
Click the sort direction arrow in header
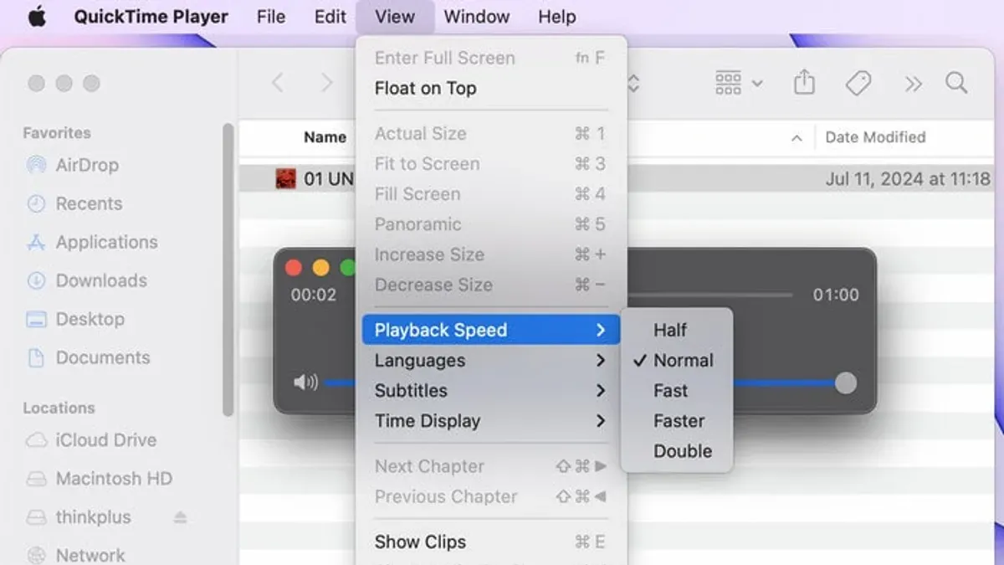(797, 138)
